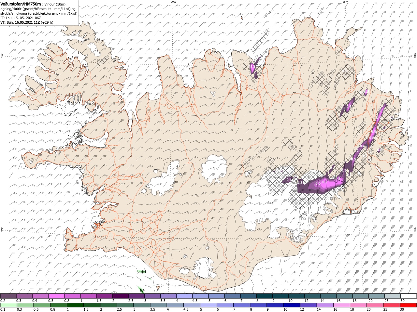
Task: Click the round Hofsjökull glacier in central Iceland
Action: [x=214, y=168]
